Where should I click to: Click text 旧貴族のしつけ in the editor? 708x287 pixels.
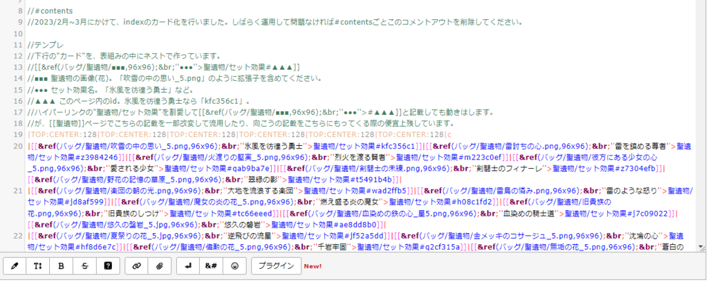(135, 213)
